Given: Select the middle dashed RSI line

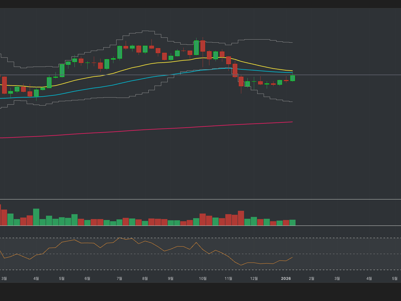Looking at the screenshot, I should coord(337,254).
